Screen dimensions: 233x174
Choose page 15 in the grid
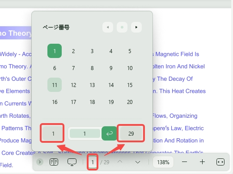click(130, 85)
